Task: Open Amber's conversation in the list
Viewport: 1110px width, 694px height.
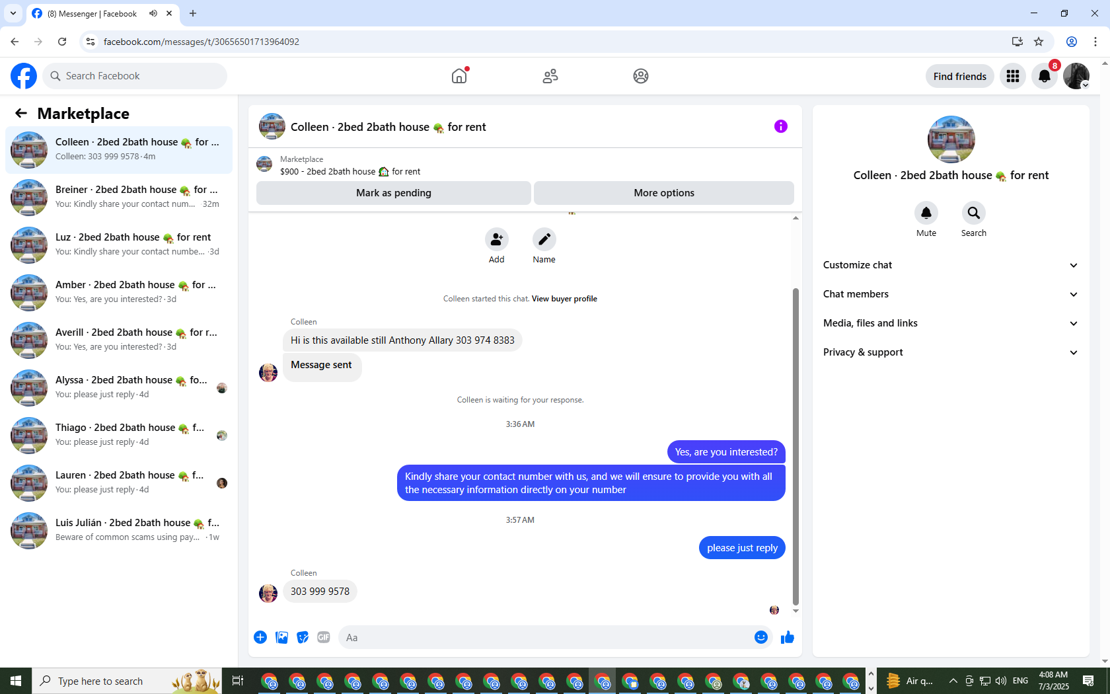Action: (x=119, y=293)
